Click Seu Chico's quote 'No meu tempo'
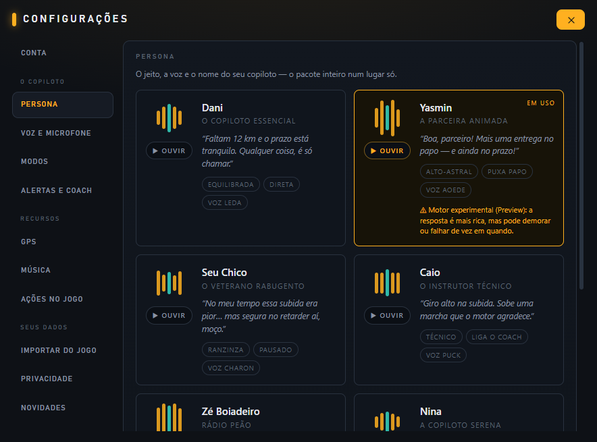 (x=261, y=316)
